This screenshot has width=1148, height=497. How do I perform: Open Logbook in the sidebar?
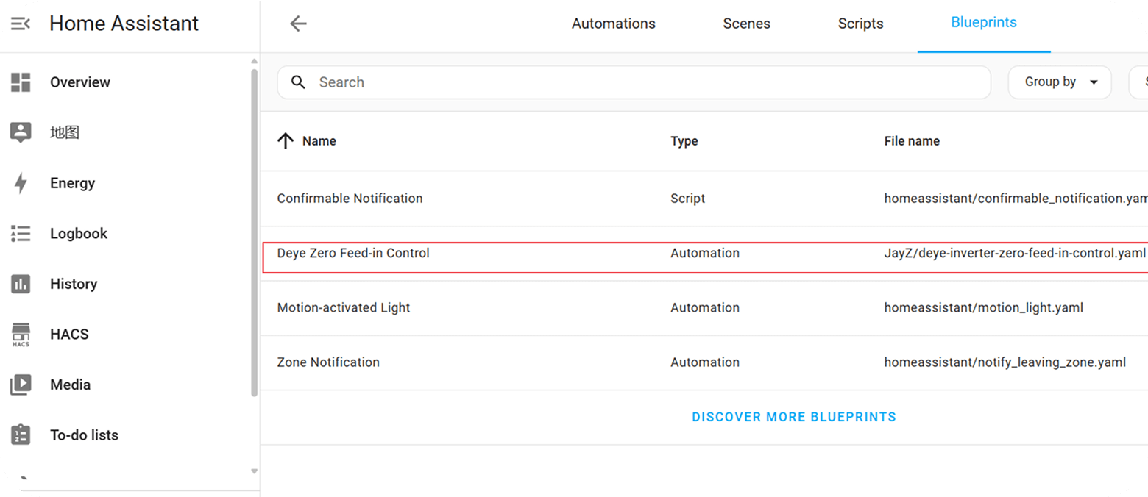(x=79, y=234)
